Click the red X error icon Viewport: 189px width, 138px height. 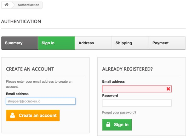point(168,89)
